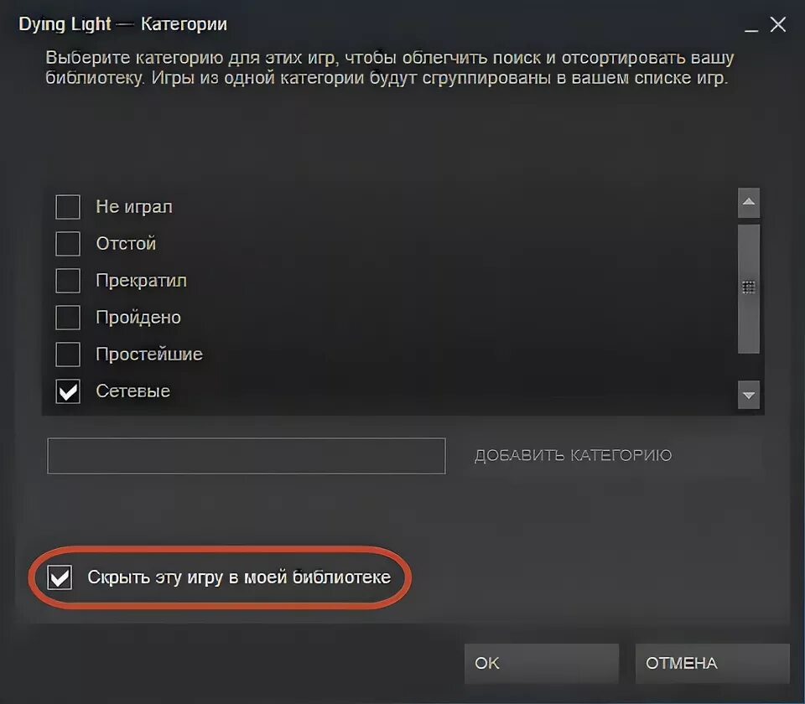
Task: Click the scroll down arrow in category list
Action: tap(749, 395)
